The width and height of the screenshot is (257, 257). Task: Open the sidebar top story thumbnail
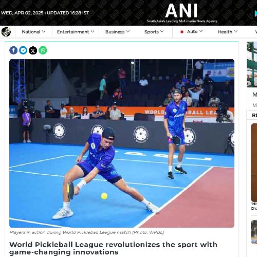point(252,64)
